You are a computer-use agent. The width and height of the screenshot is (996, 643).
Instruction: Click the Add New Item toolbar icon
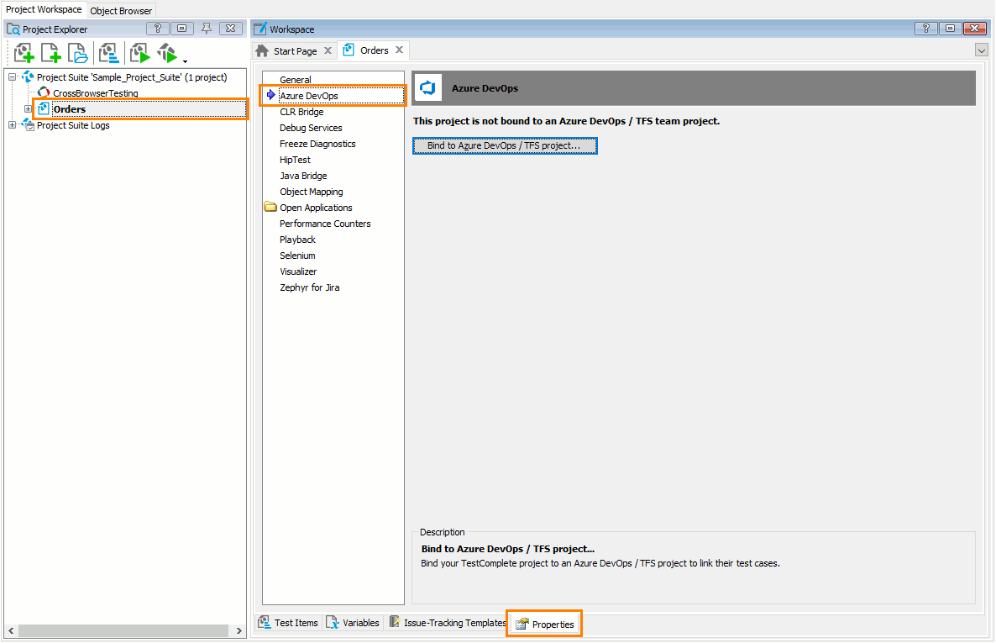coord(50,53)
